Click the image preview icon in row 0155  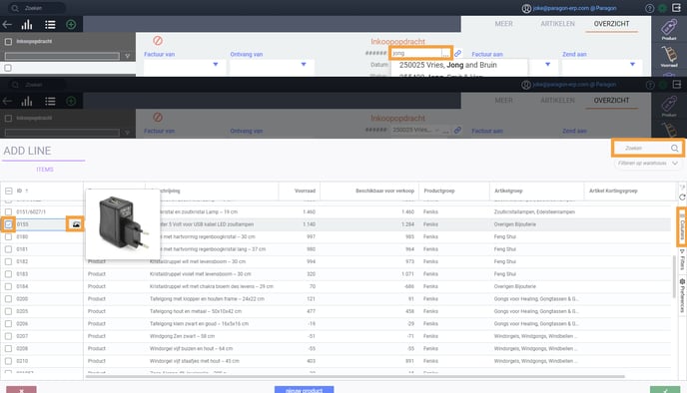click(76, 224)
